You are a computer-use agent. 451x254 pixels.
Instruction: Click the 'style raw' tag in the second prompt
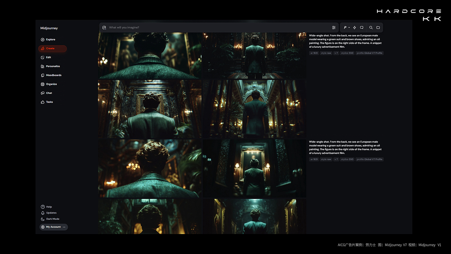coord(326,159)
